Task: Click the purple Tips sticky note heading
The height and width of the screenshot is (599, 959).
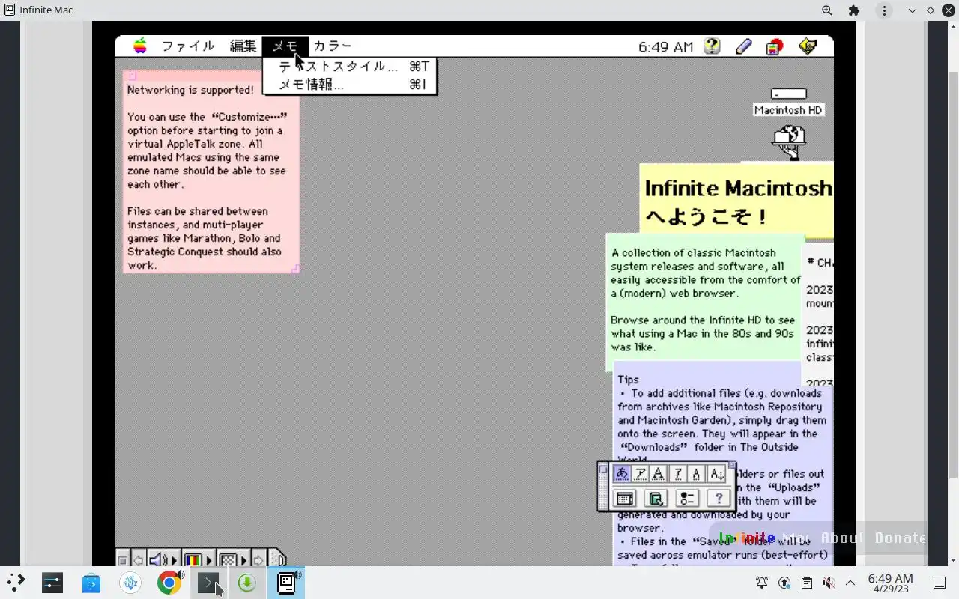Action: [x=628, y=380]
